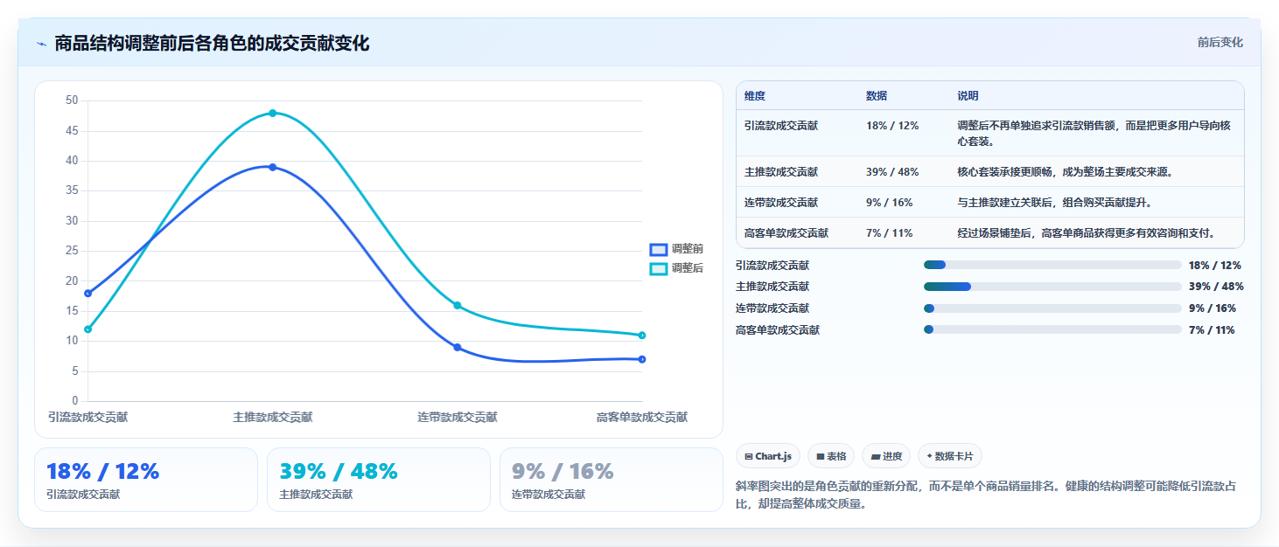Viewport: 1279px width, 547px height.
Task: Select the 调整前 point at 9 for 连带款
Action: pyautogui.click(x=458, y=348)
